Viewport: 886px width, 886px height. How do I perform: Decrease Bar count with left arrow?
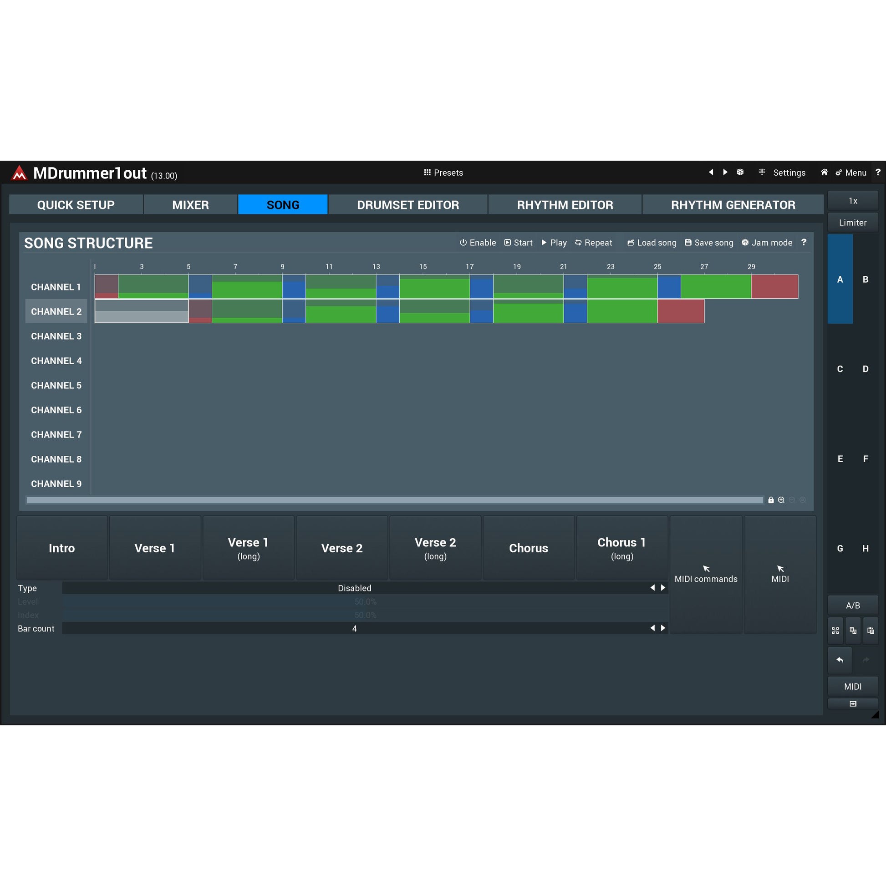(652, 628)
